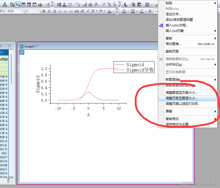The image size is (220, 188).
Task: Click the line color pencil swatch
Action: tap(142, 11)
